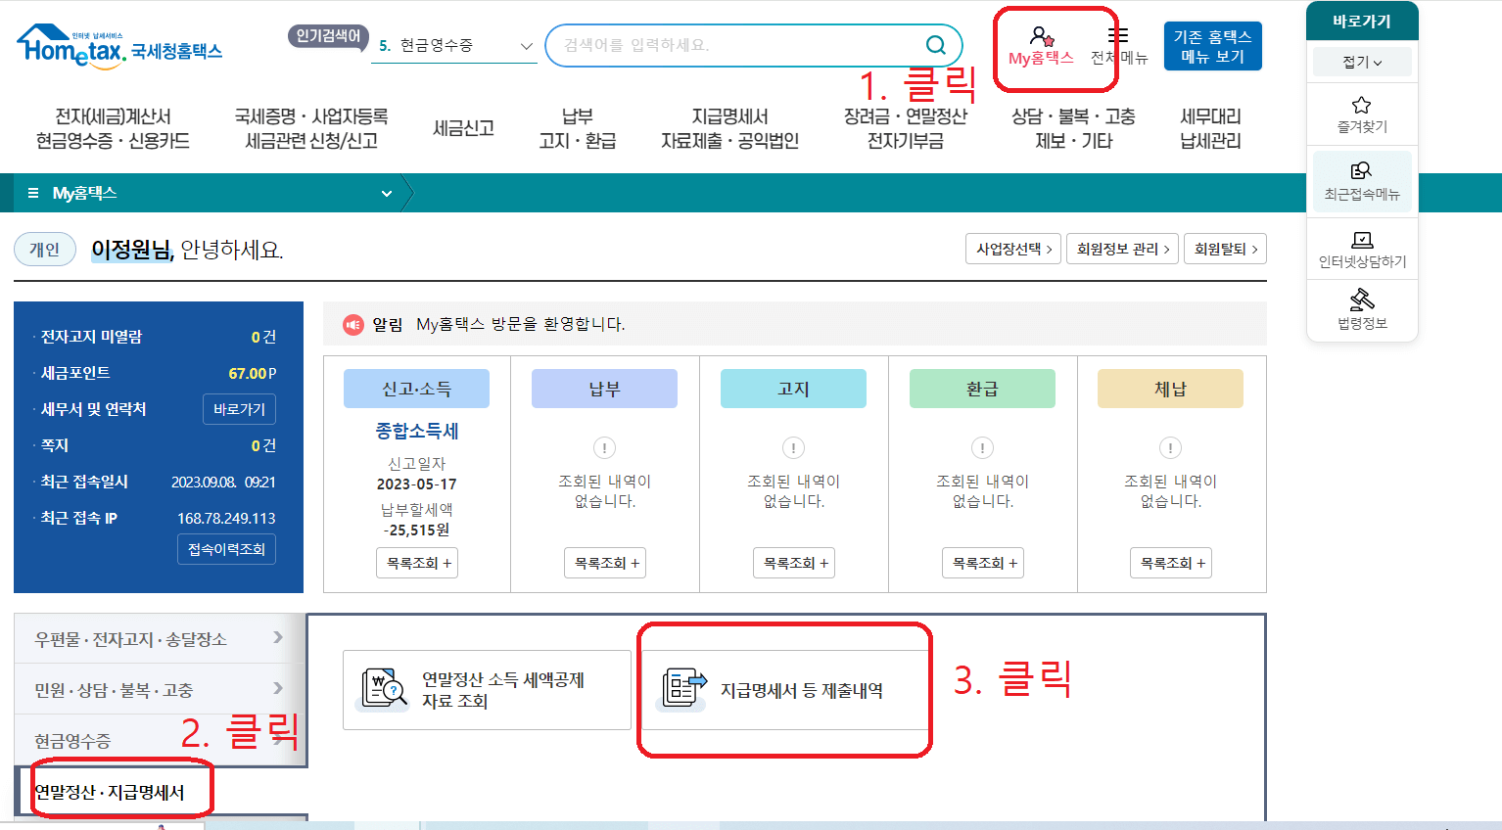Click the 회원탈퇴 button

tap(1225, 249)
